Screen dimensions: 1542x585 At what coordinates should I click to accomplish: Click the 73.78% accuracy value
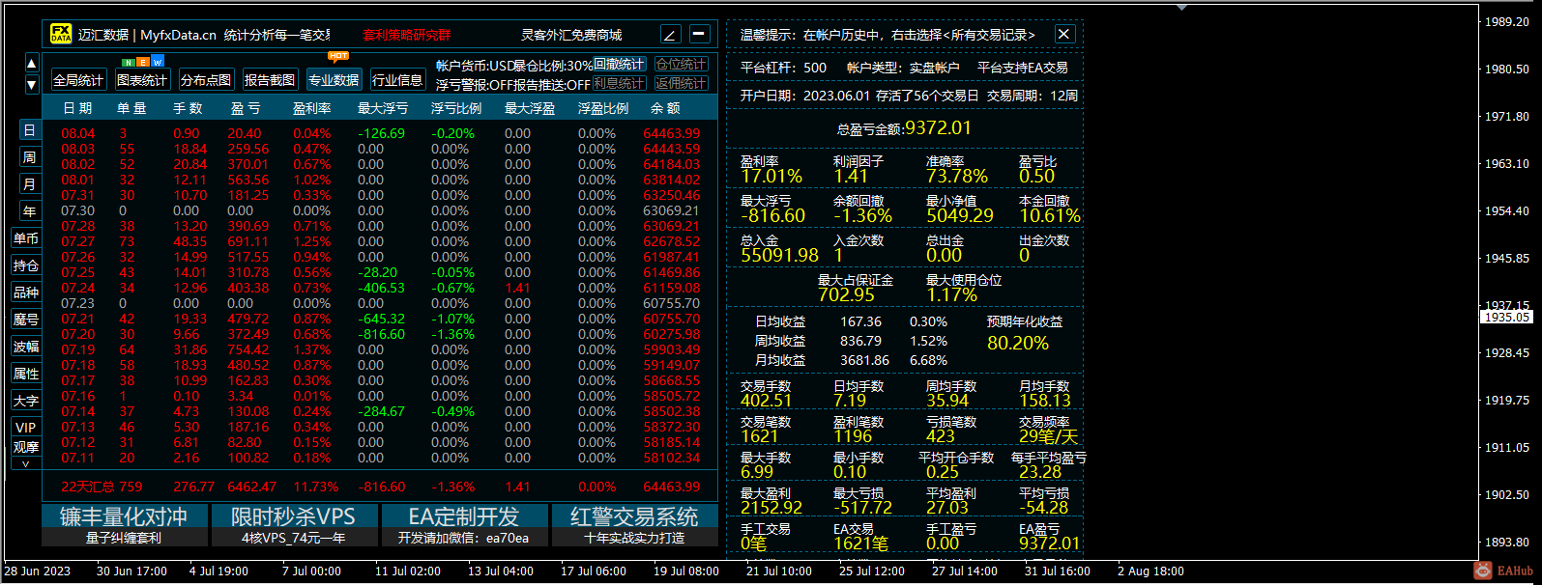coord(957,176)
